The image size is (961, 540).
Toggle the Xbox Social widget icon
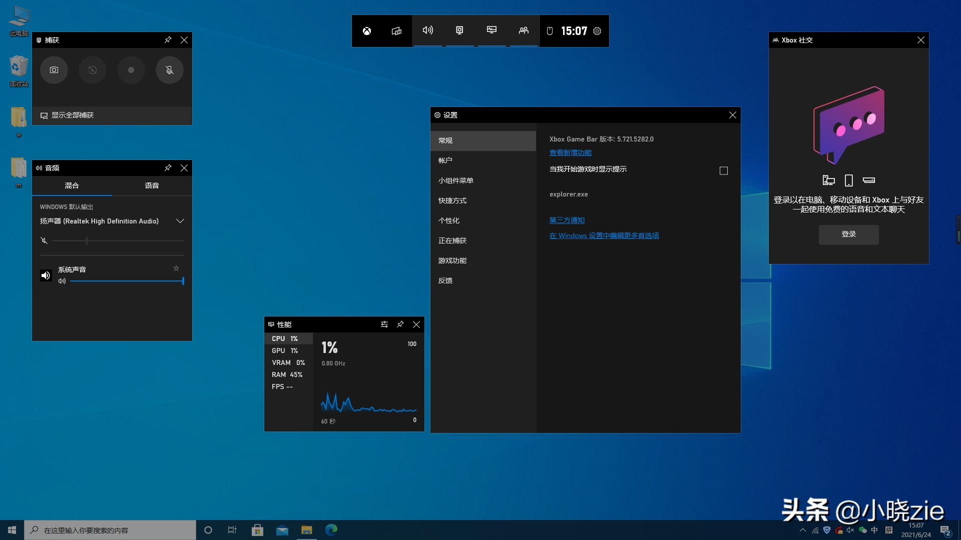pos(524,30)
